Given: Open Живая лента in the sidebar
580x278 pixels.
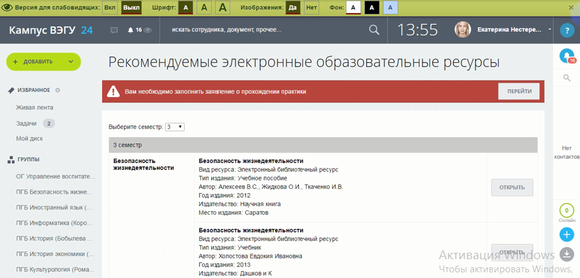Looking at the screenshot, I should [35, 108].
